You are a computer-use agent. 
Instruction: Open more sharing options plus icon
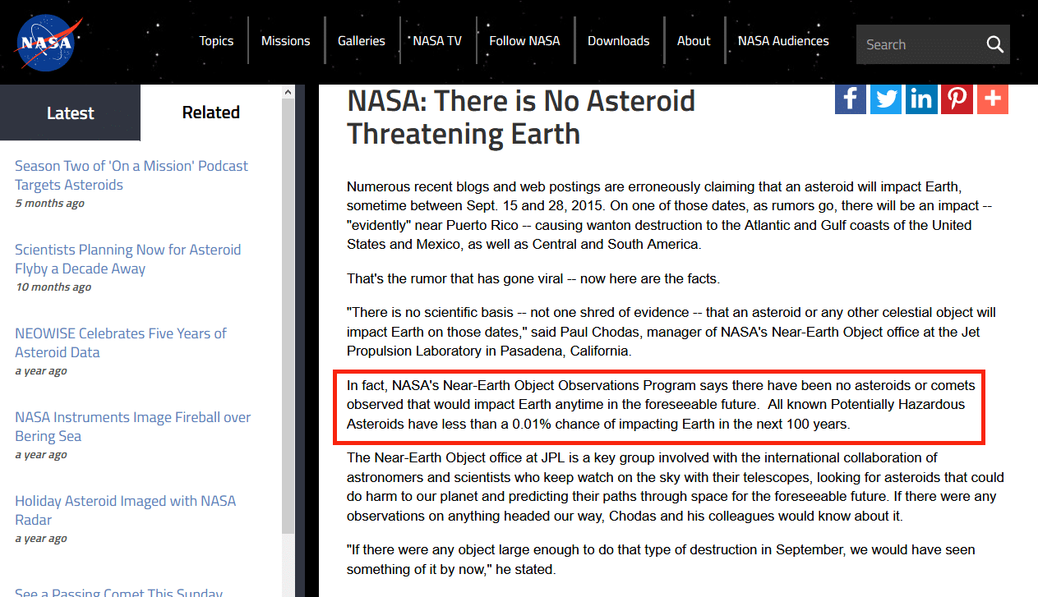[993, 99]
